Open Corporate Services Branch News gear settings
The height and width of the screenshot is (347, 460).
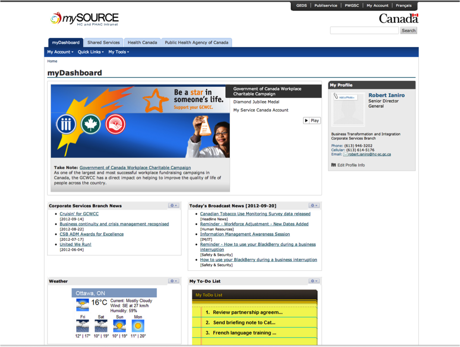174,205
